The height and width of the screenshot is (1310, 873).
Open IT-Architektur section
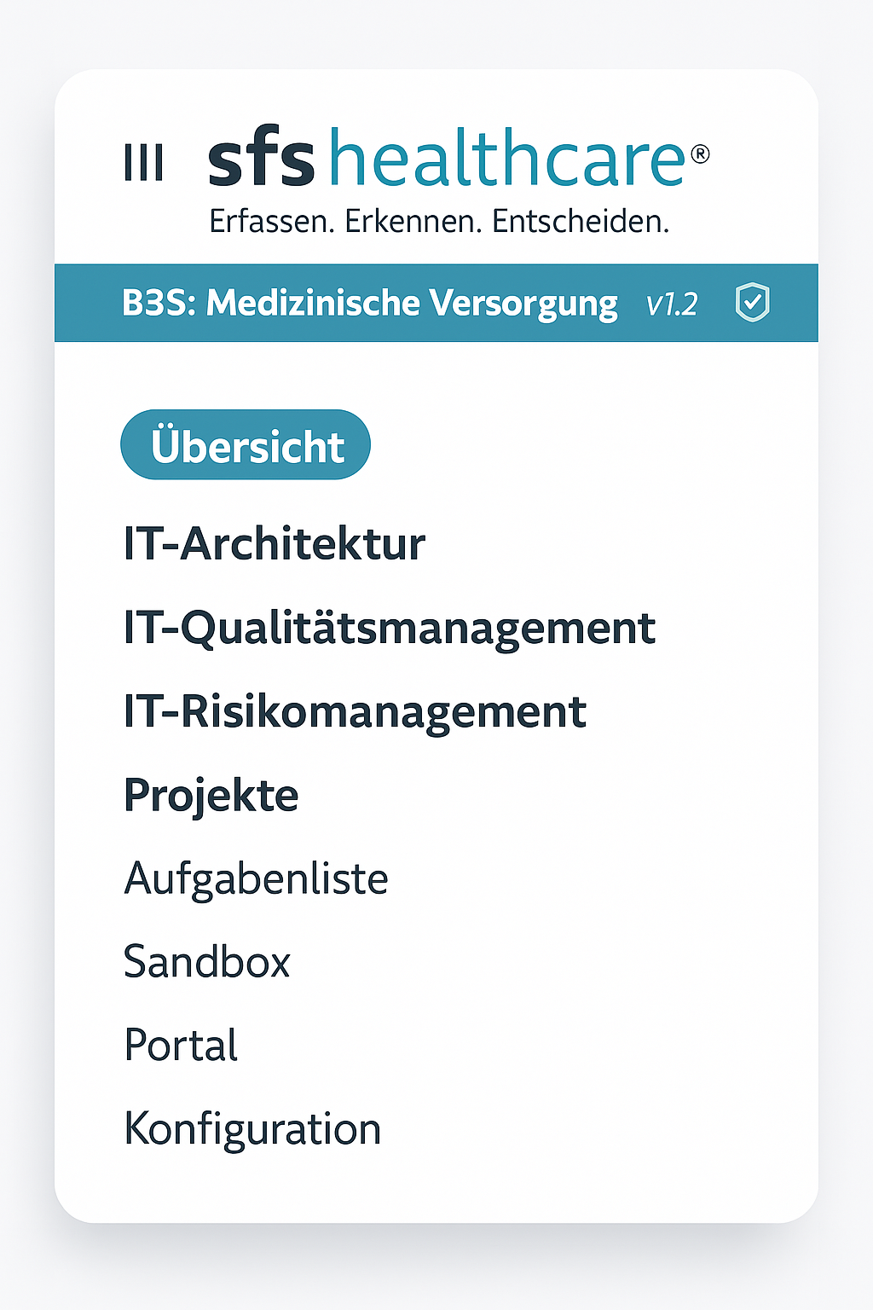pyautogui.click(x=274, y=544)
